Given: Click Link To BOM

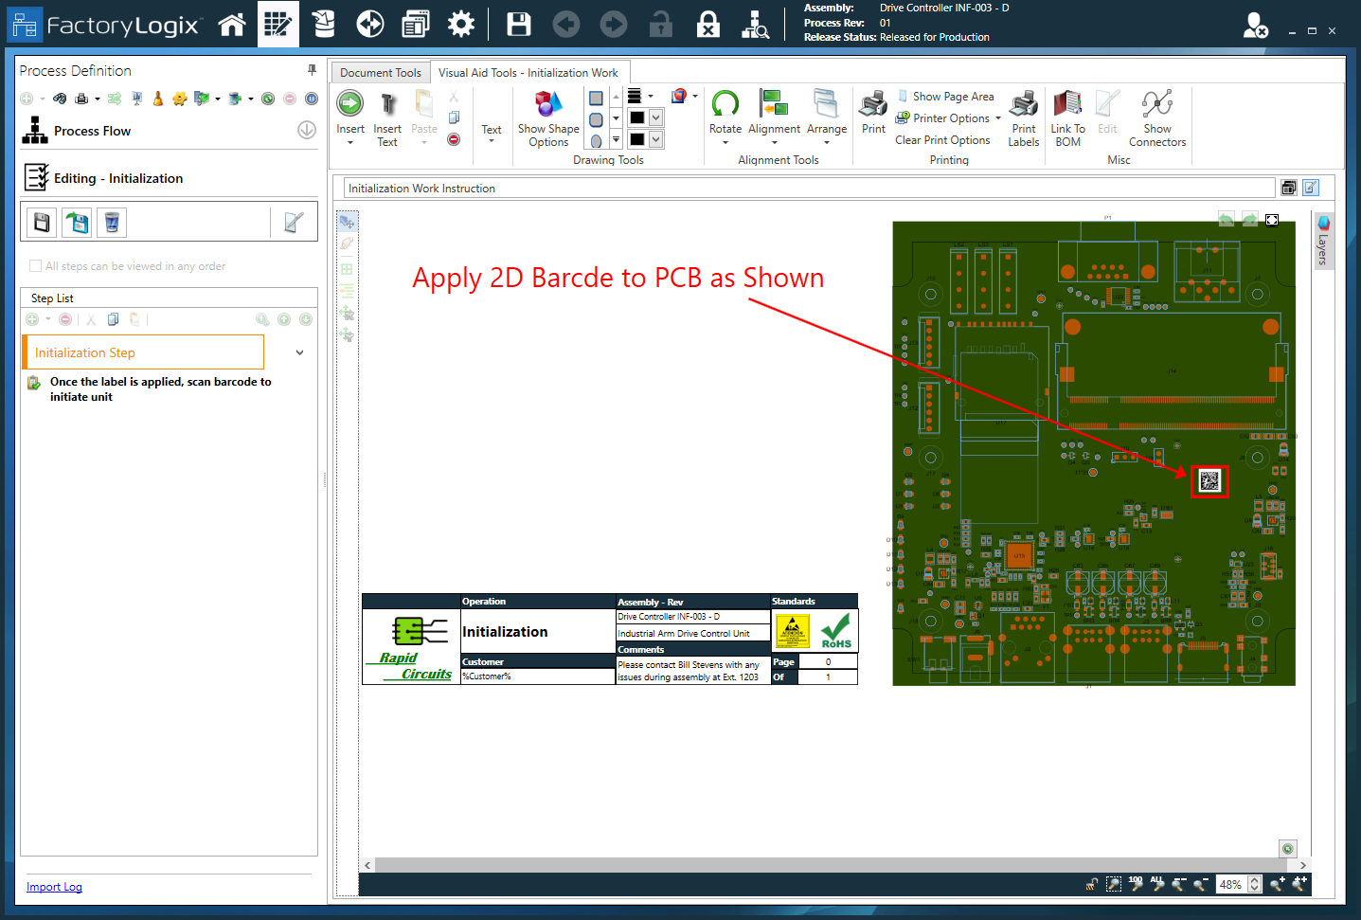Looking at the screenshot, I should tap(1067, 117).
